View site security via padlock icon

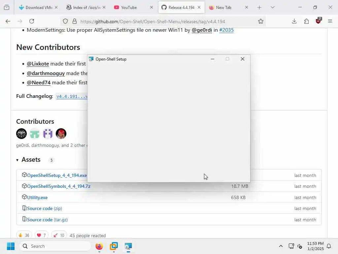75,21
